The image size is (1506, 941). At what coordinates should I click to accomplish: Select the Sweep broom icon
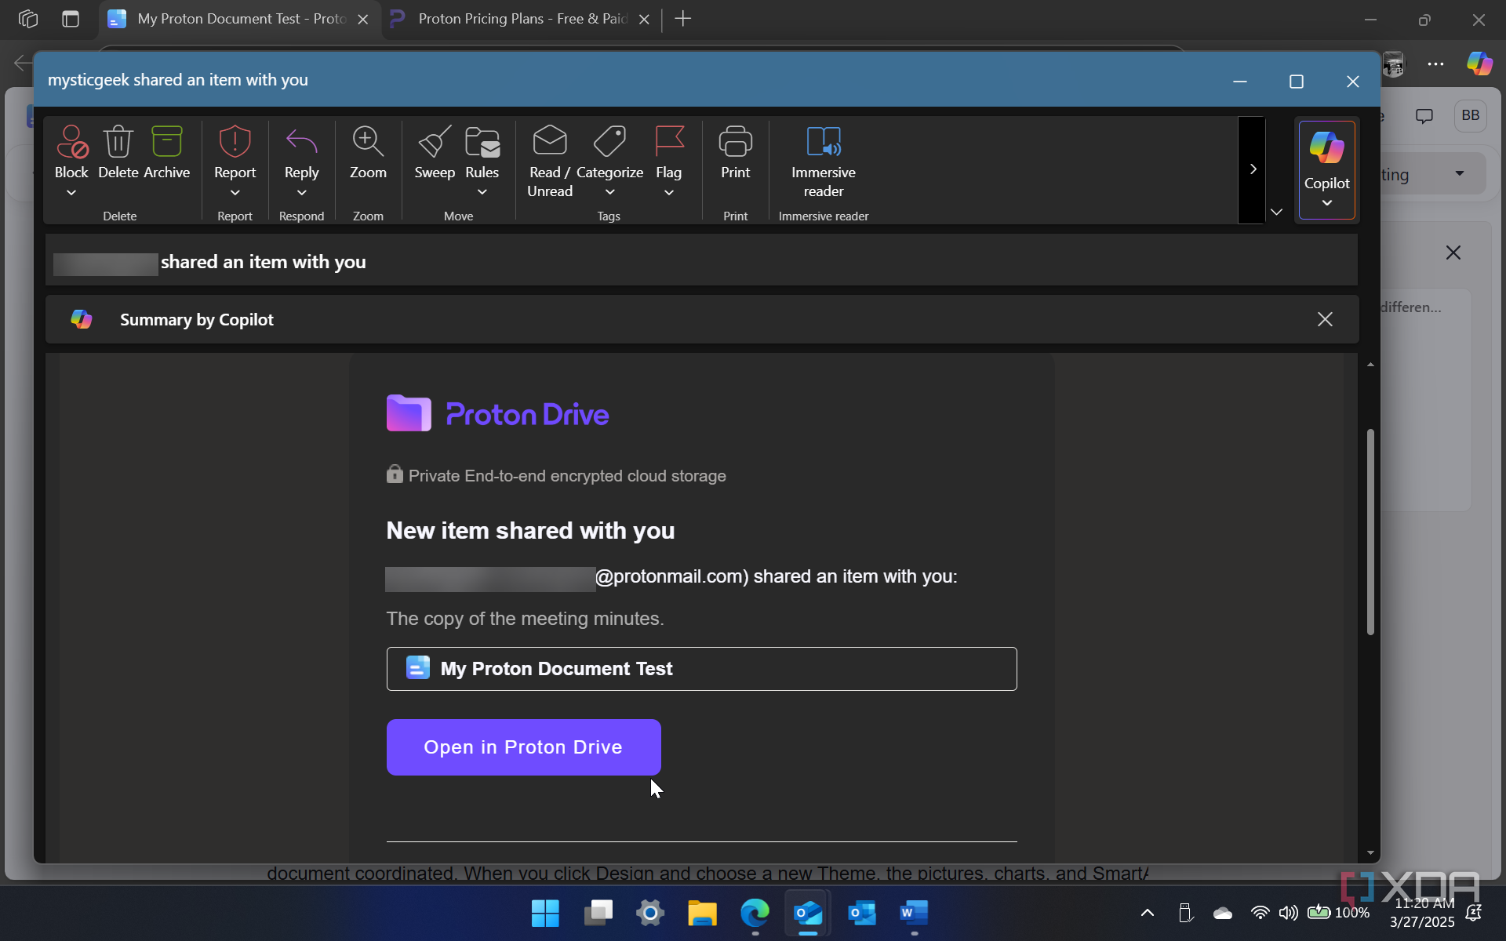(x=435, y=142)
